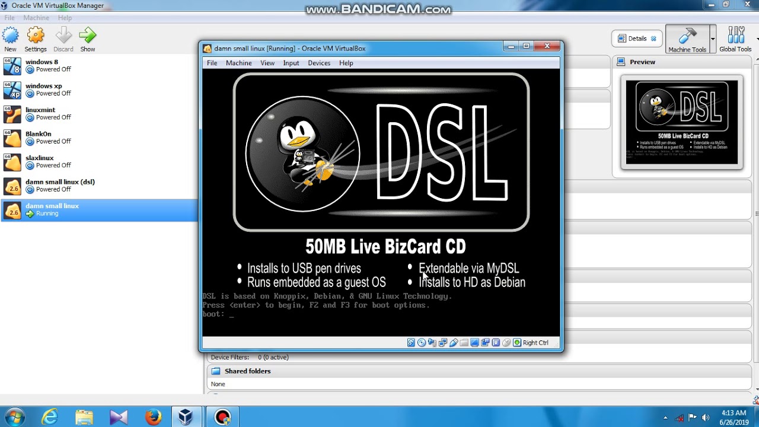
Task: Click optical disk icon in VM status bar
Action: click(x=422, y=343)
